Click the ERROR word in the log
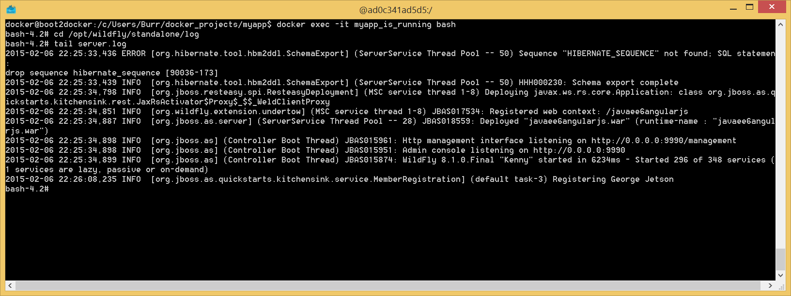The image size is (791, 296). (x=133, y=53)
